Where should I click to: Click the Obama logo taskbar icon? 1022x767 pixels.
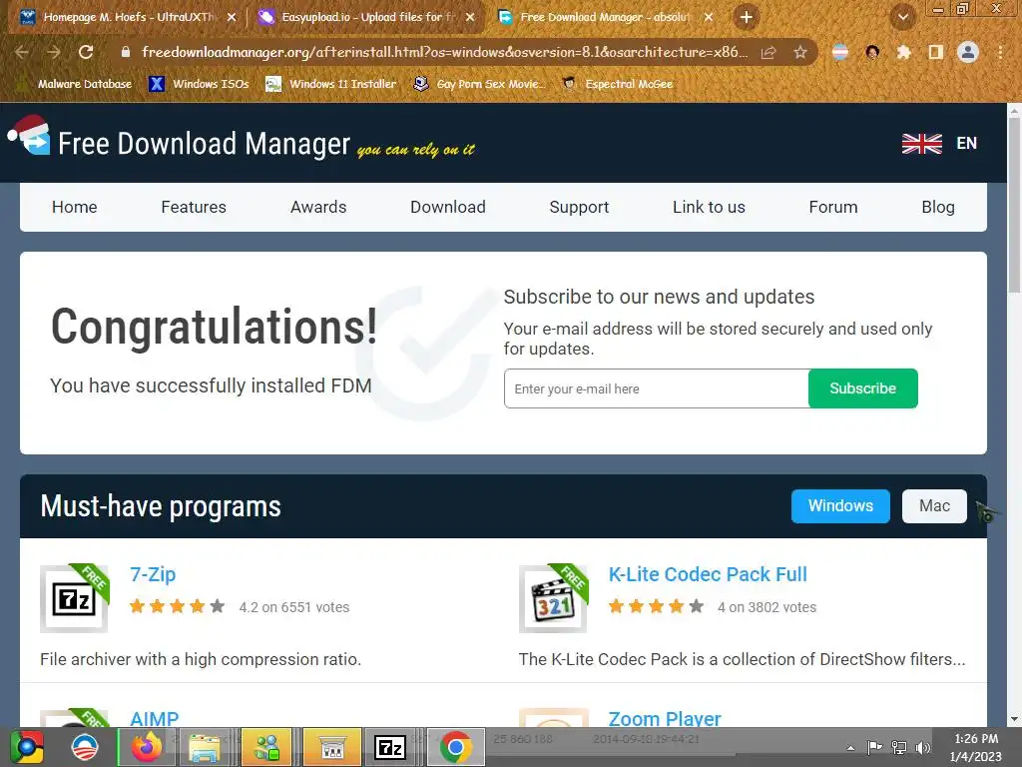tap(85, 747)
